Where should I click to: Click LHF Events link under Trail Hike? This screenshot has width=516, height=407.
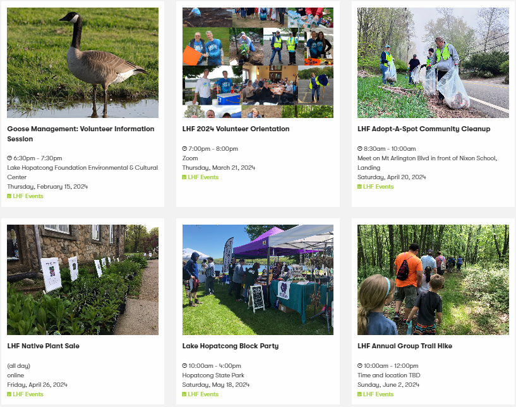[378, 394]
